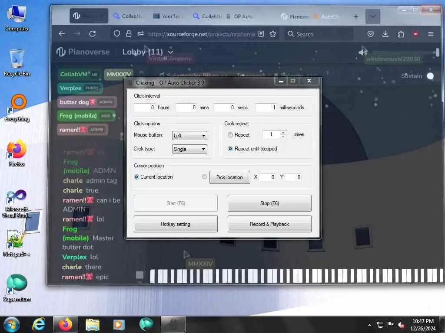The image size is (445, 333).
Task: Go back in Firefox
Action: [62, 34]
